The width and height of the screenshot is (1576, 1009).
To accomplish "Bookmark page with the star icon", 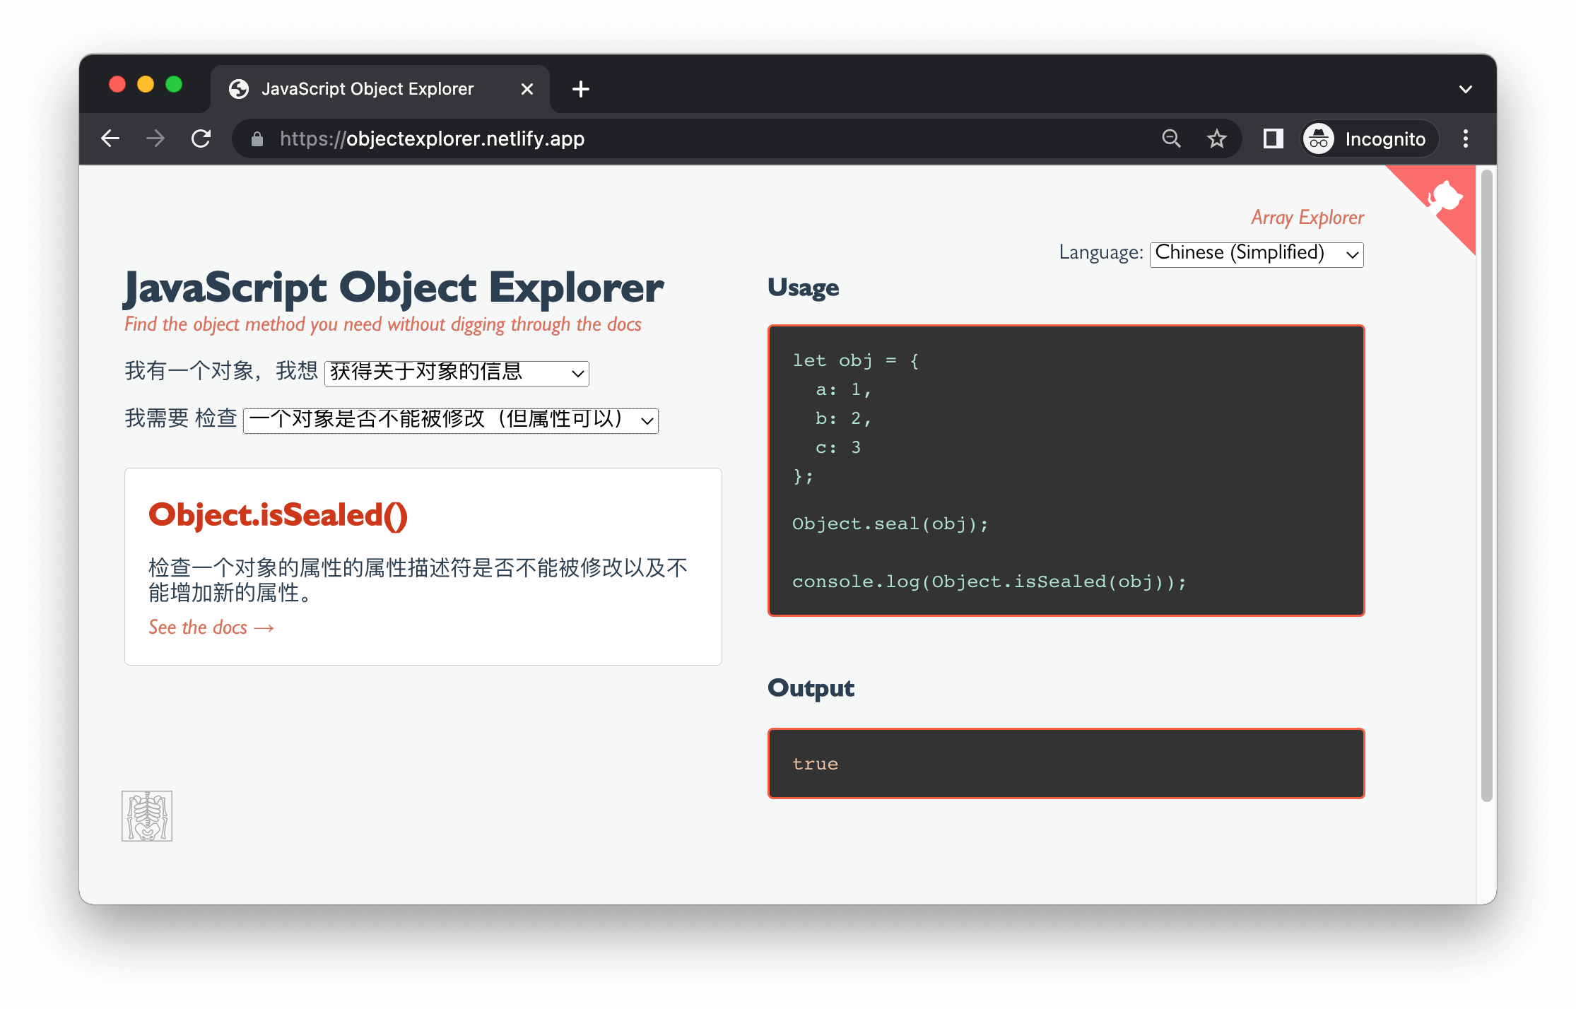I will (x=1216, y=138).
